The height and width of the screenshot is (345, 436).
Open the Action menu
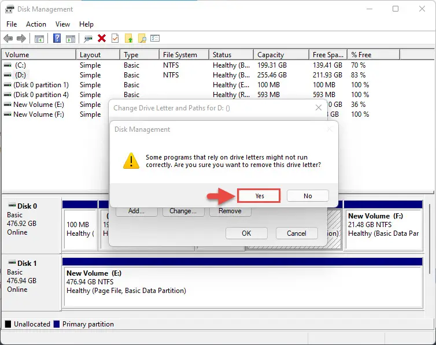click(x=36, y=24)
